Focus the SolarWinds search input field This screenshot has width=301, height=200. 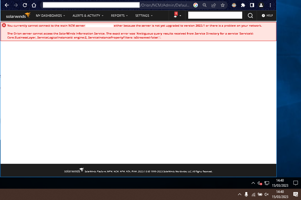click(x=215, y=15)
